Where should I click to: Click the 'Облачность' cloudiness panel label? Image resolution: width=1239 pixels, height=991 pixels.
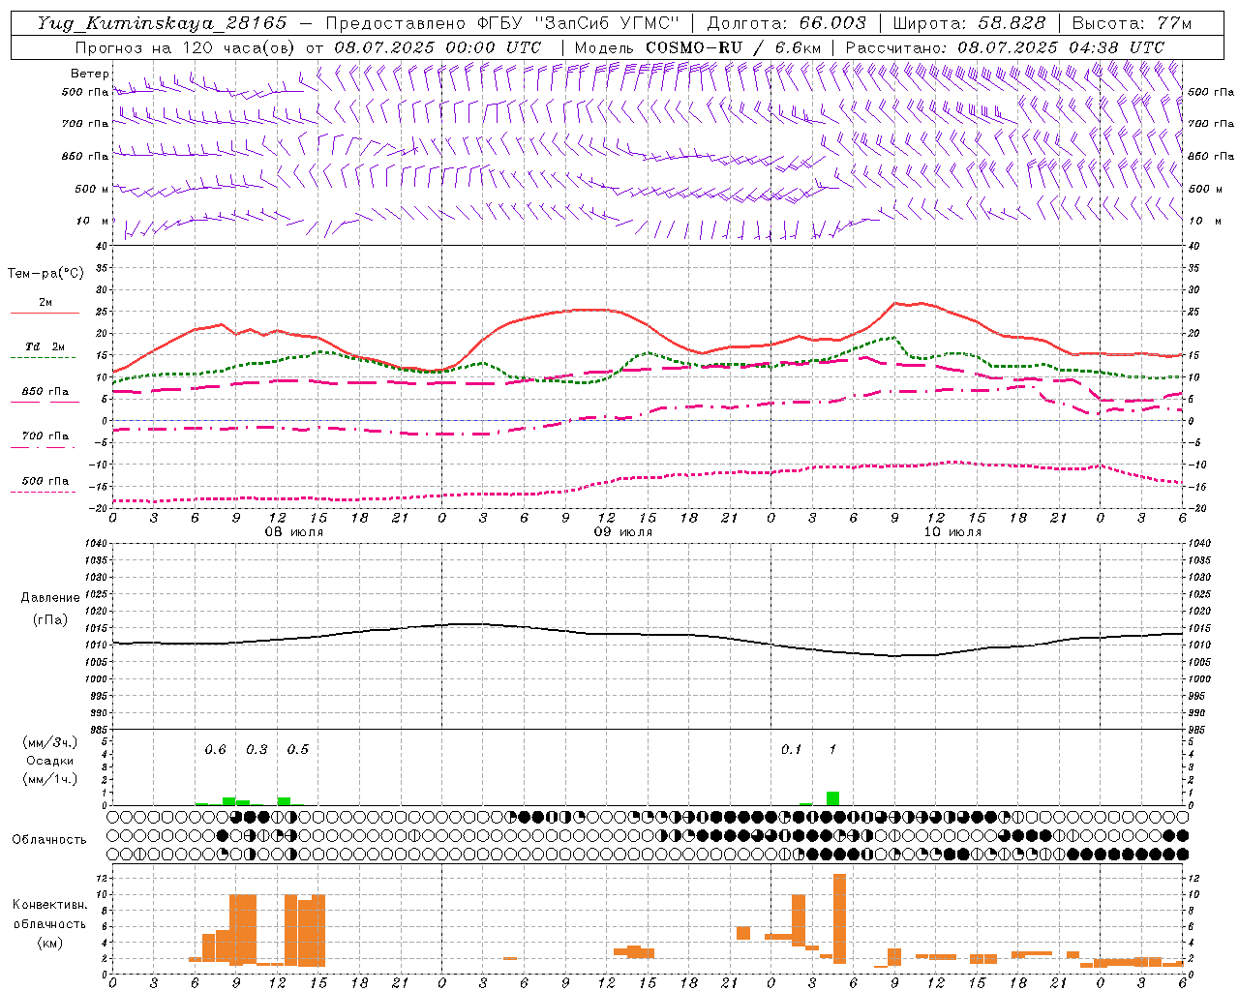point(49,839)
